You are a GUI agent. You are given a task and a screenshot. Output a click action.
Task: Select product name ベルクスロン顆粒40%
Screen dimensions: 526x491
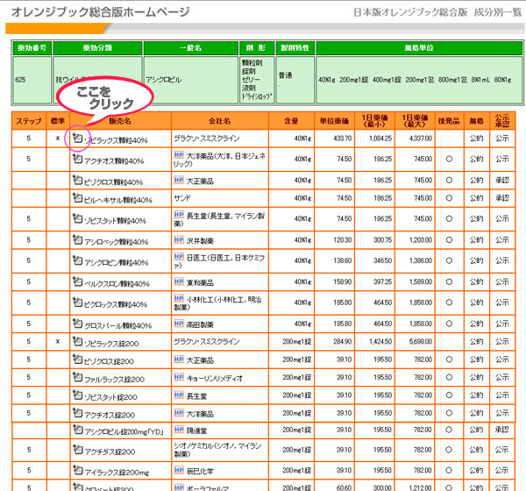117,283
